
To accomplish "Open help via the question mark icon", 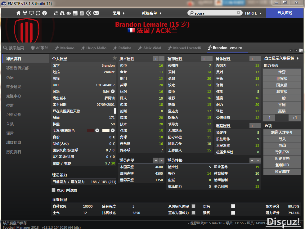I will click(x=45, y=13).
